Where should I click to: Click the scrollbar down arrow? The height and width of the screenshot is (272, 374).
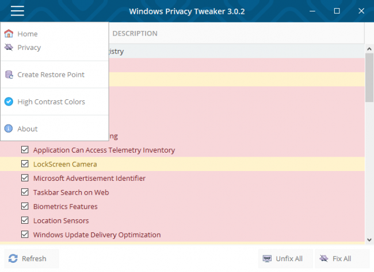coord(369,240)
